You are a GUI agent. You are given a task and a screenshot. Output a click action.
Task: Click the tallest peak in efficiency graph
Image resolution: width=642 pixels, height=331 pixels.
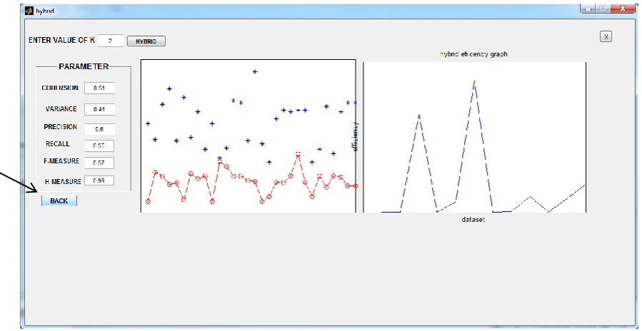click(x=474, y=81)
